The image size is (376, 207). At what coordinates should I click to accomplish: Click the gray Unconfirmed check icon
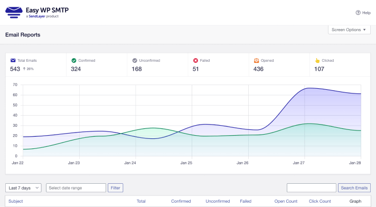pos(135,60)
